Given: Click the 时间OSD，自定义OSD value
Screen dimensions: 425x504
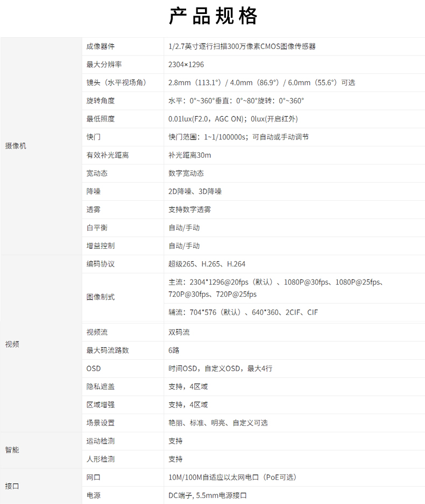Looking at the screenshot, I should click(221, 368).
